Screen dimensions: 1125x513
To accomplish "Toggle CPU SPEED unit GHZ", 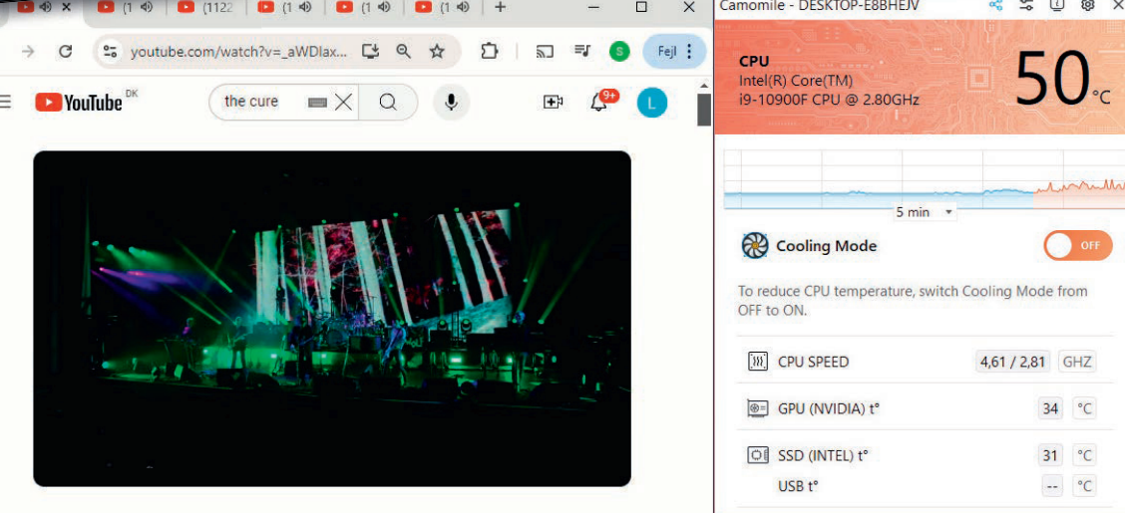I will point(1077,362).
